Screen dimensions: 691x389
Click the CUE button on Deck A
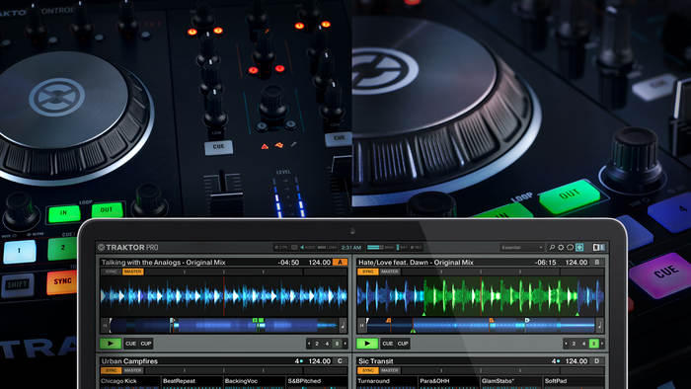pos(131,344)
